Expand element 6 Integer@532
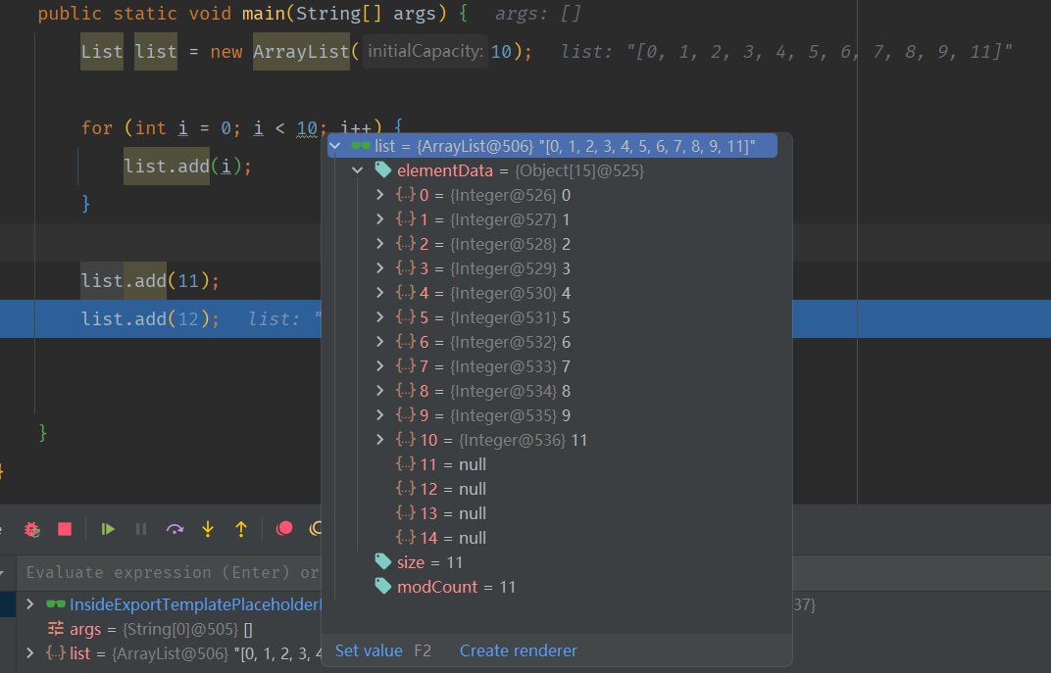Screen dimensions: 1051x673 pyautogui.click(x=380, y=342)
